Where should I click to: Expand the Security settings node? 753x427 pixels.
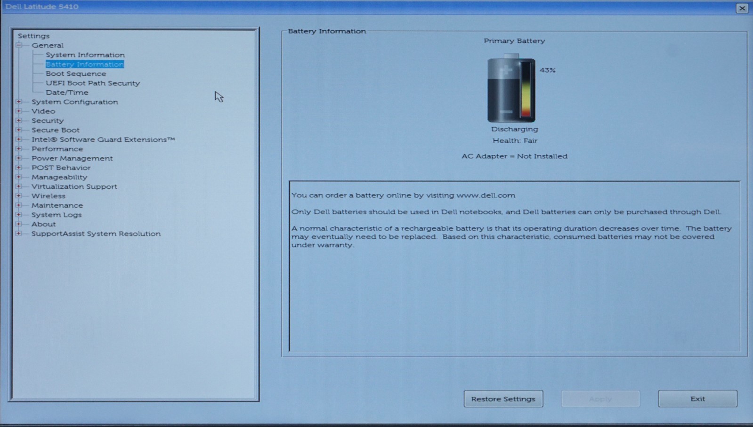tap(19, 121)
